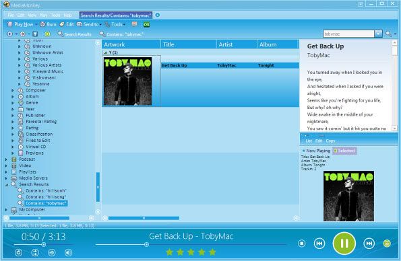
Task: Select the Selected tab in the preview panel
Action: click(344, 151)
